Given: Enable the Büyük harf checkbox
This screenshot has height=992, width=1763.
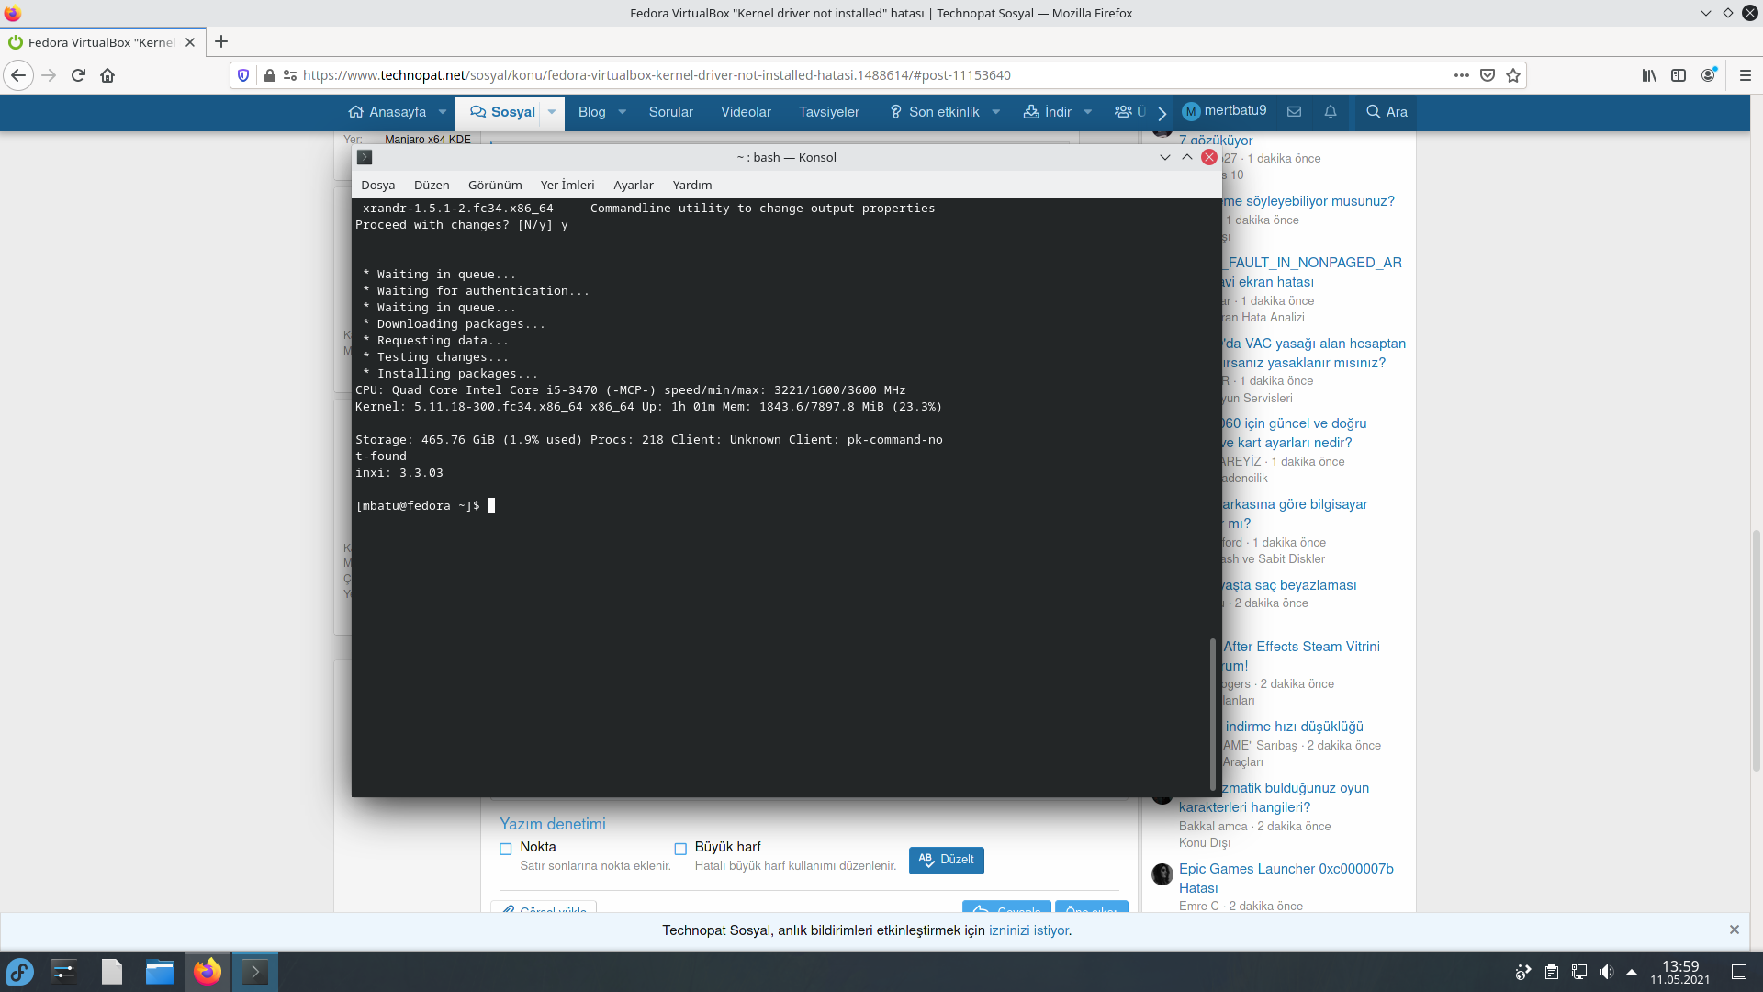Looking at the screenshot, I should 680,849.
